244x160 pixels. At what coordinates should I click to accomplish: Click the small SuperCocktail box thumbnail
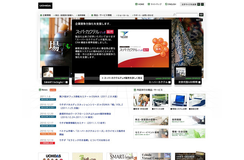coord(79,78)
